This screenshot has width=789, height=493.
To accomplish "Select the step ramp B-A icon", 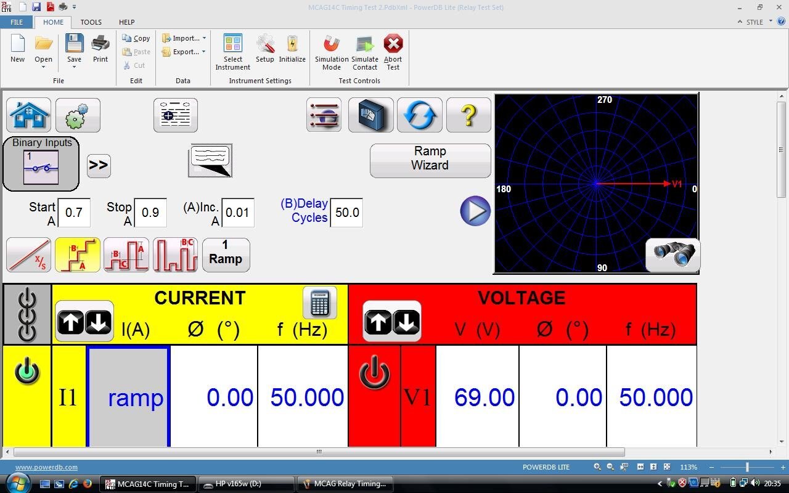I will 78,255.
